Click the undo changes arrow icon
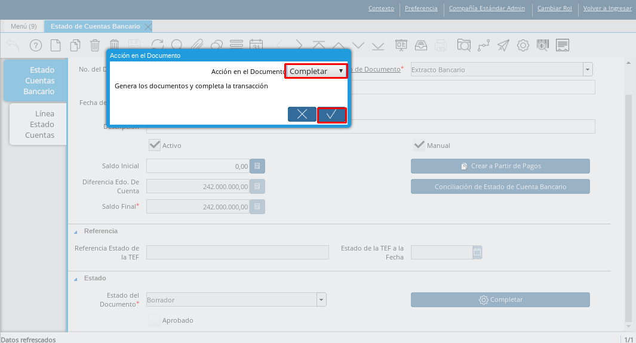The width and height of the screenshot is (636, 343). point(13,45)
